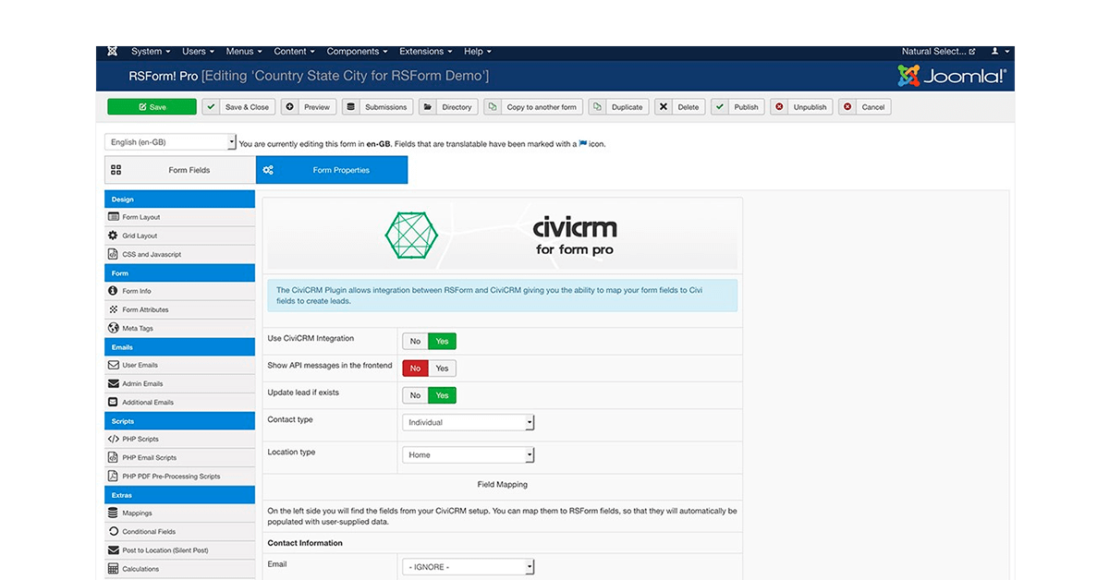Click the Form Layout icon in the sidebar
Screen dimensions: 1109x580
coord(114,217)
